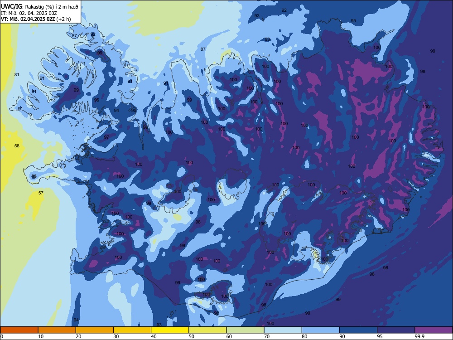Click the 'IT: Mið. 02. 04. 2025 00Z' line
This screenshot has width=453, height=340.
pyautogui.click(x=29, y=13)
